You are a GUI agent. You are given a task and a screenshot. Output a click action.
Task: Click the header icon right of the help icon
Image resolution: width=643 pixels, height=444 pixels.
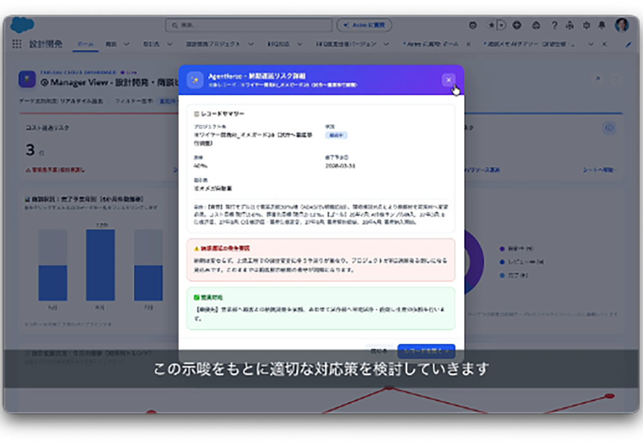(x=570, y=26)
